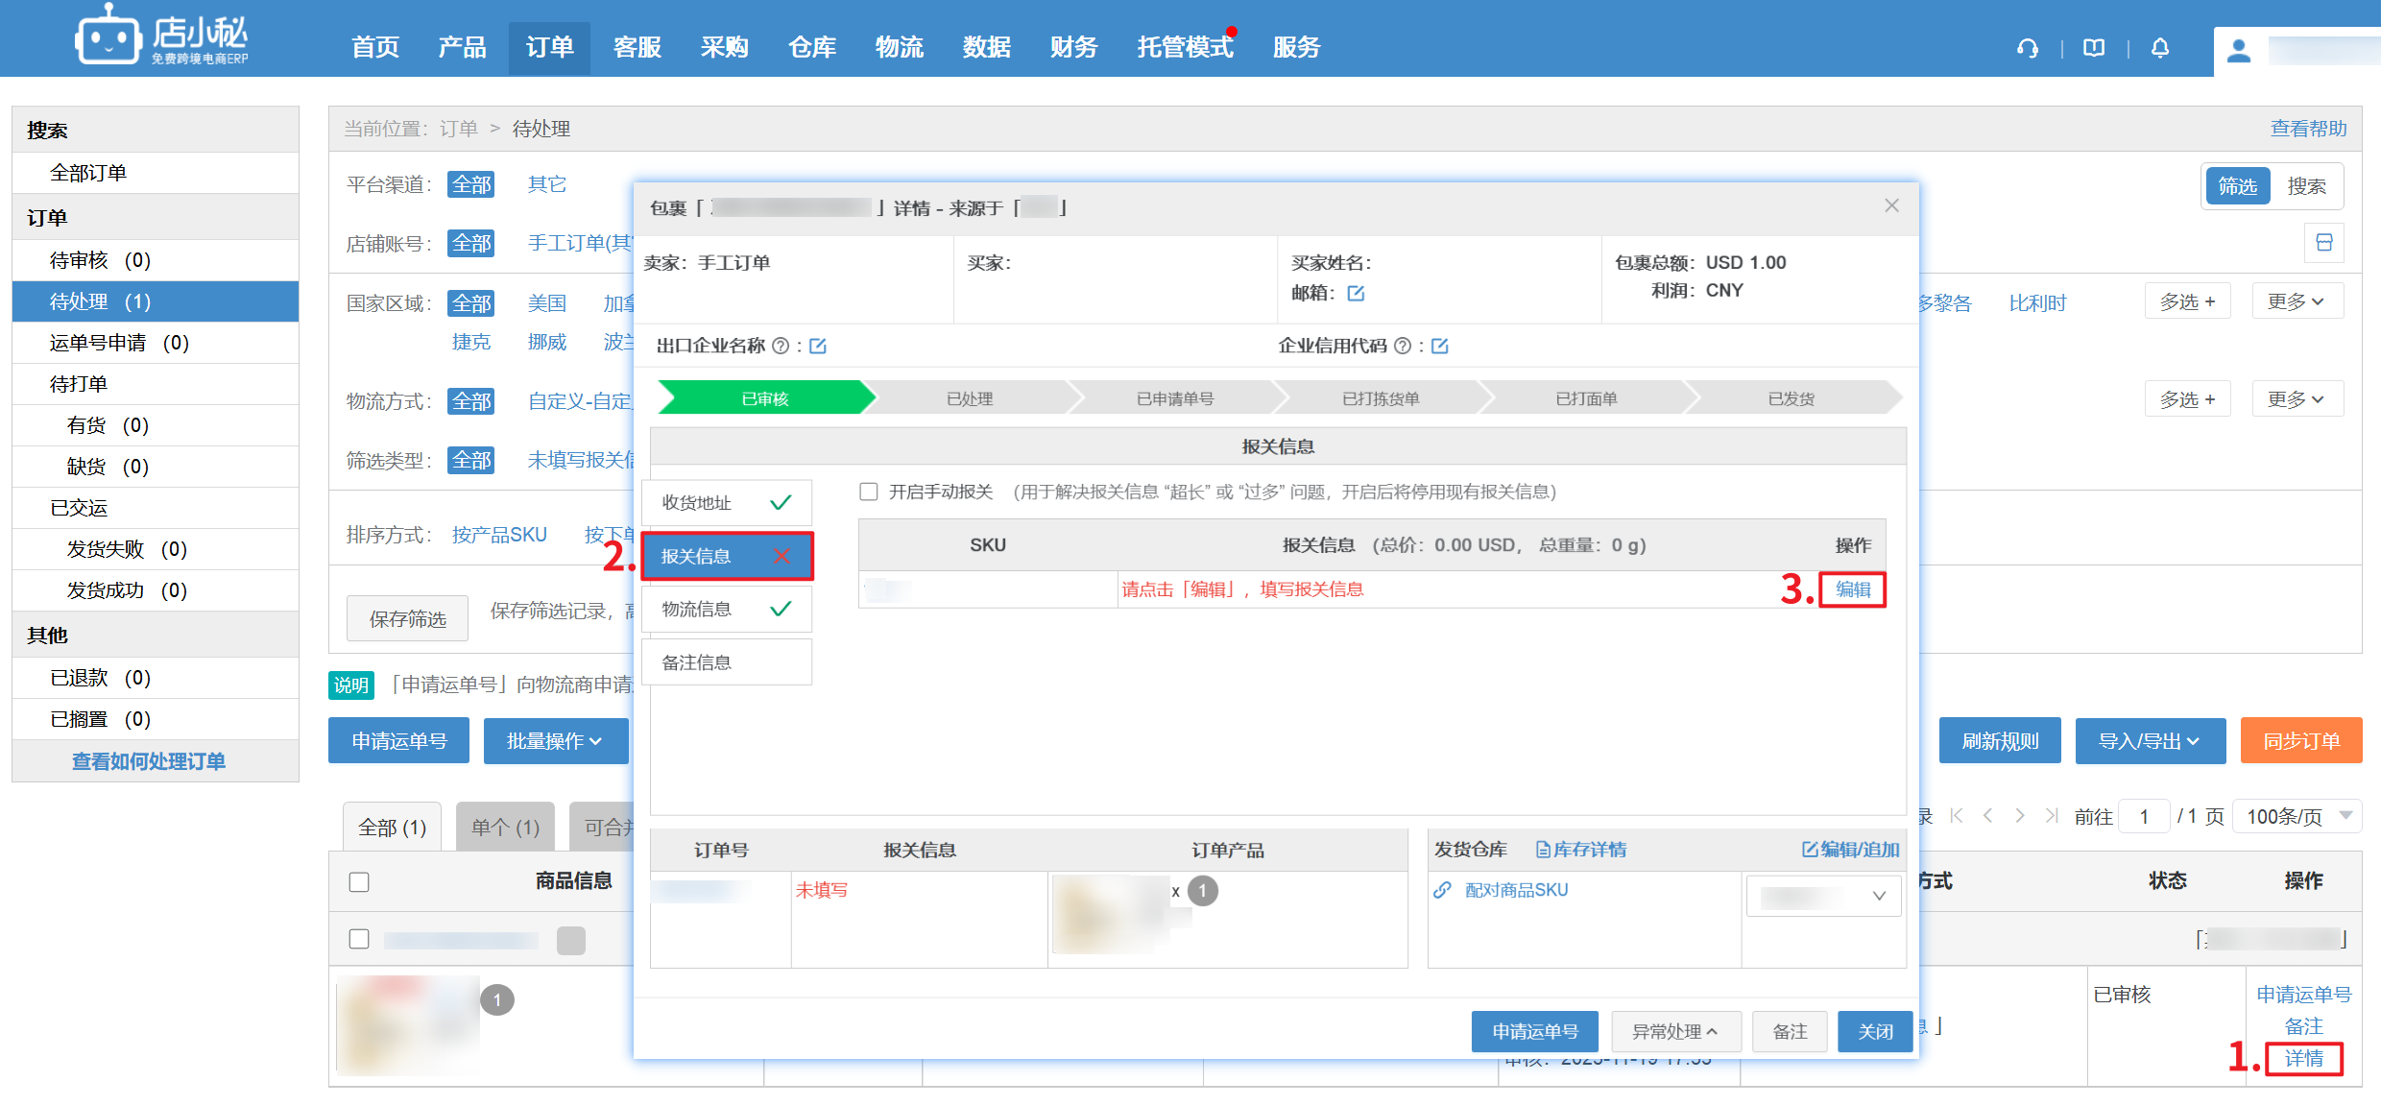Open the 100条/页 page size selector
Screen dimensions: 2381x1105
(x=2297, y=816)
